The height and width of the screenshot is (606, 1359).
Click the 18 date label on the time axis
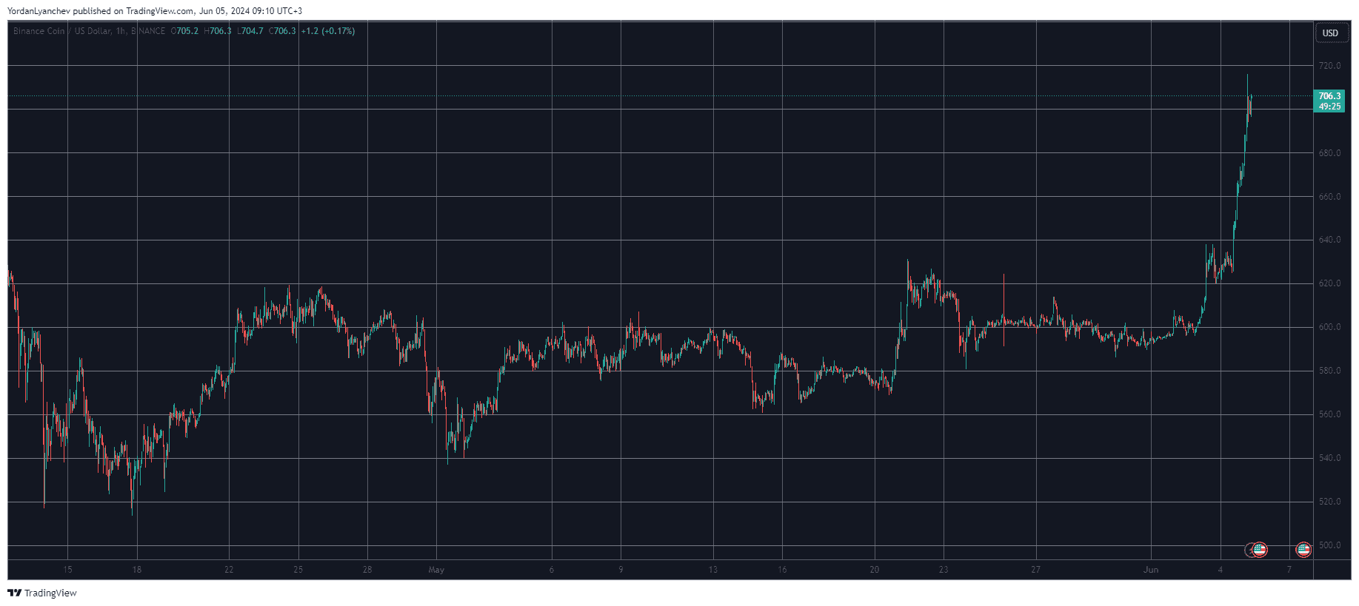pyautogui.click(x=136, y=570)
